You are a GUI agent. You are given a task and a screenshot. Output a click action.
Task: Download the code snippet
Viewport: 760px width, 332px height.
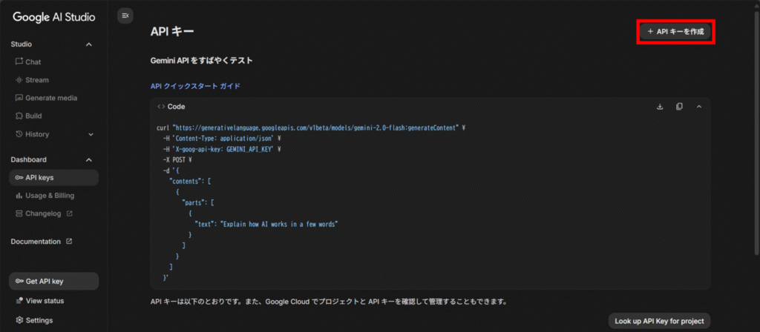(660, 107)
